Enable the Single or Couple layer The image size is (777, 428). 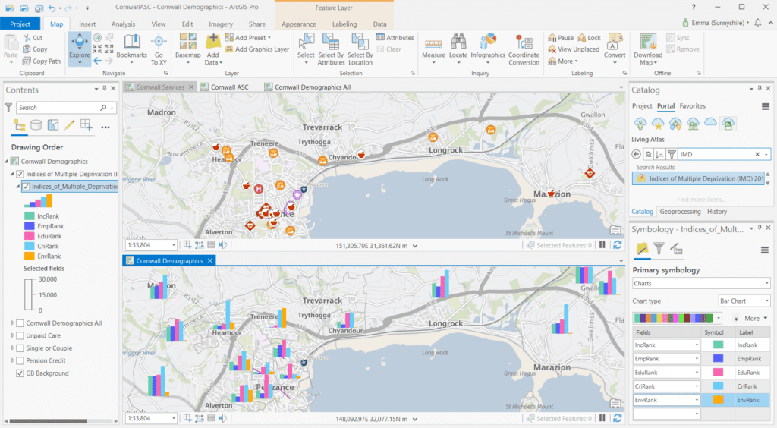point(20,348)
